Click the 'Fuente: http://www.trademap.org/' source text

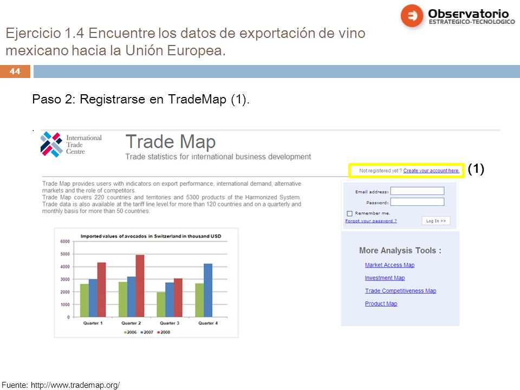coord(61,385)
